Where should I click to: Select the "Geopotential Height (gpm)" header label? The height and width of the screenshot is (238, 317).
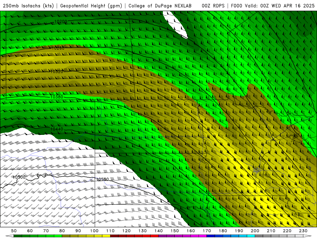tap(91, 6)
